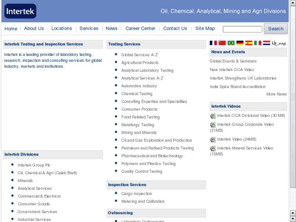Switch site language to French flag
Image resolution: width=296 pixels, height=222 pixels.
(x=213, y=43)
